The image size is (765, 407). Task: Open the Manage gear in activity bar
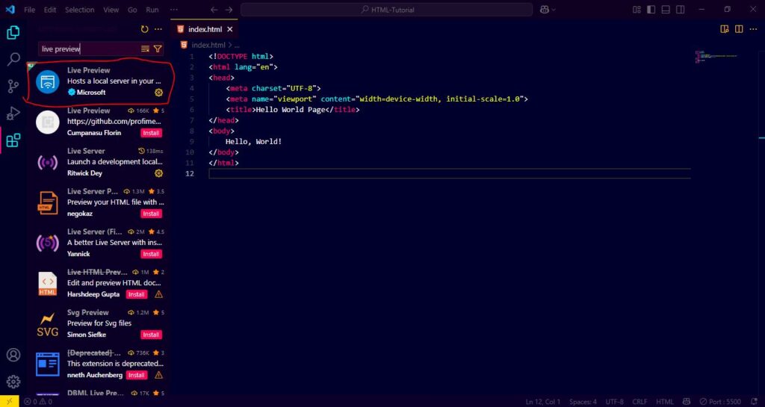[13, 381]
